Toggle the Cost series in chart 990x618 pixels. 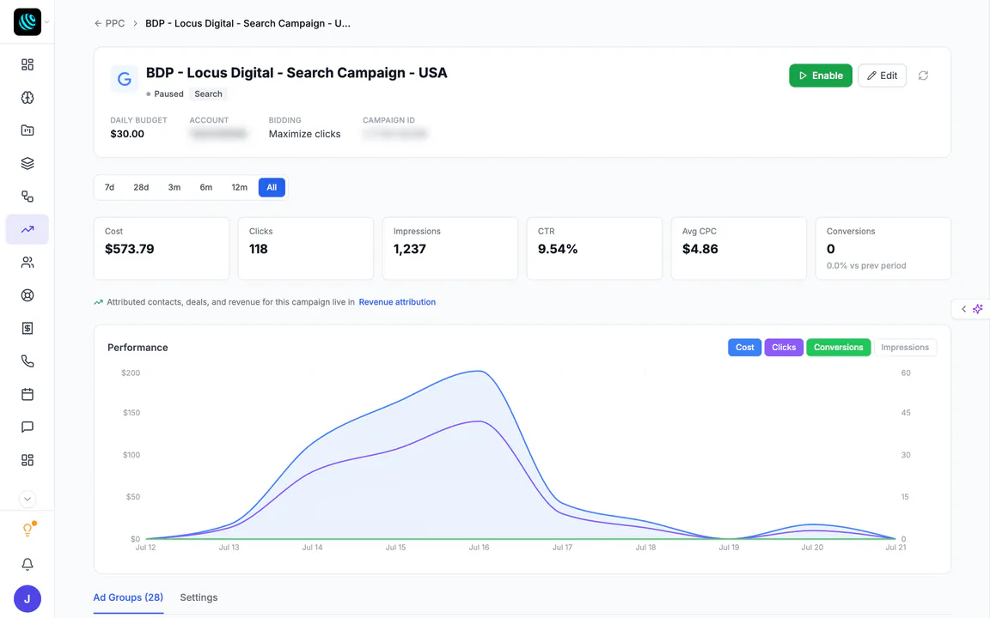point(744,348)
